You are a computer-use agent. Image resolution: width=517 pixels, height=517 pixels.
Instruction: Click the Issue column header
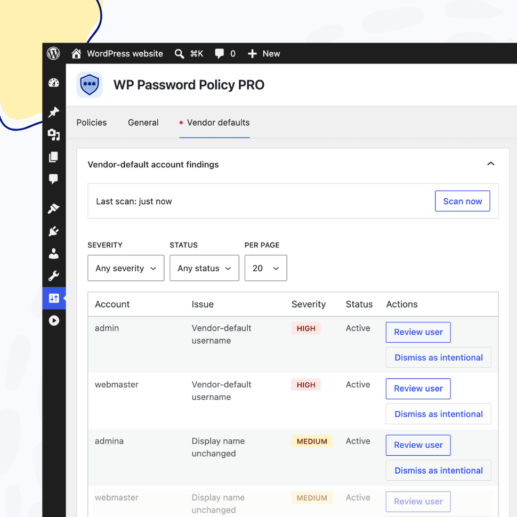[x=203, y=304]
